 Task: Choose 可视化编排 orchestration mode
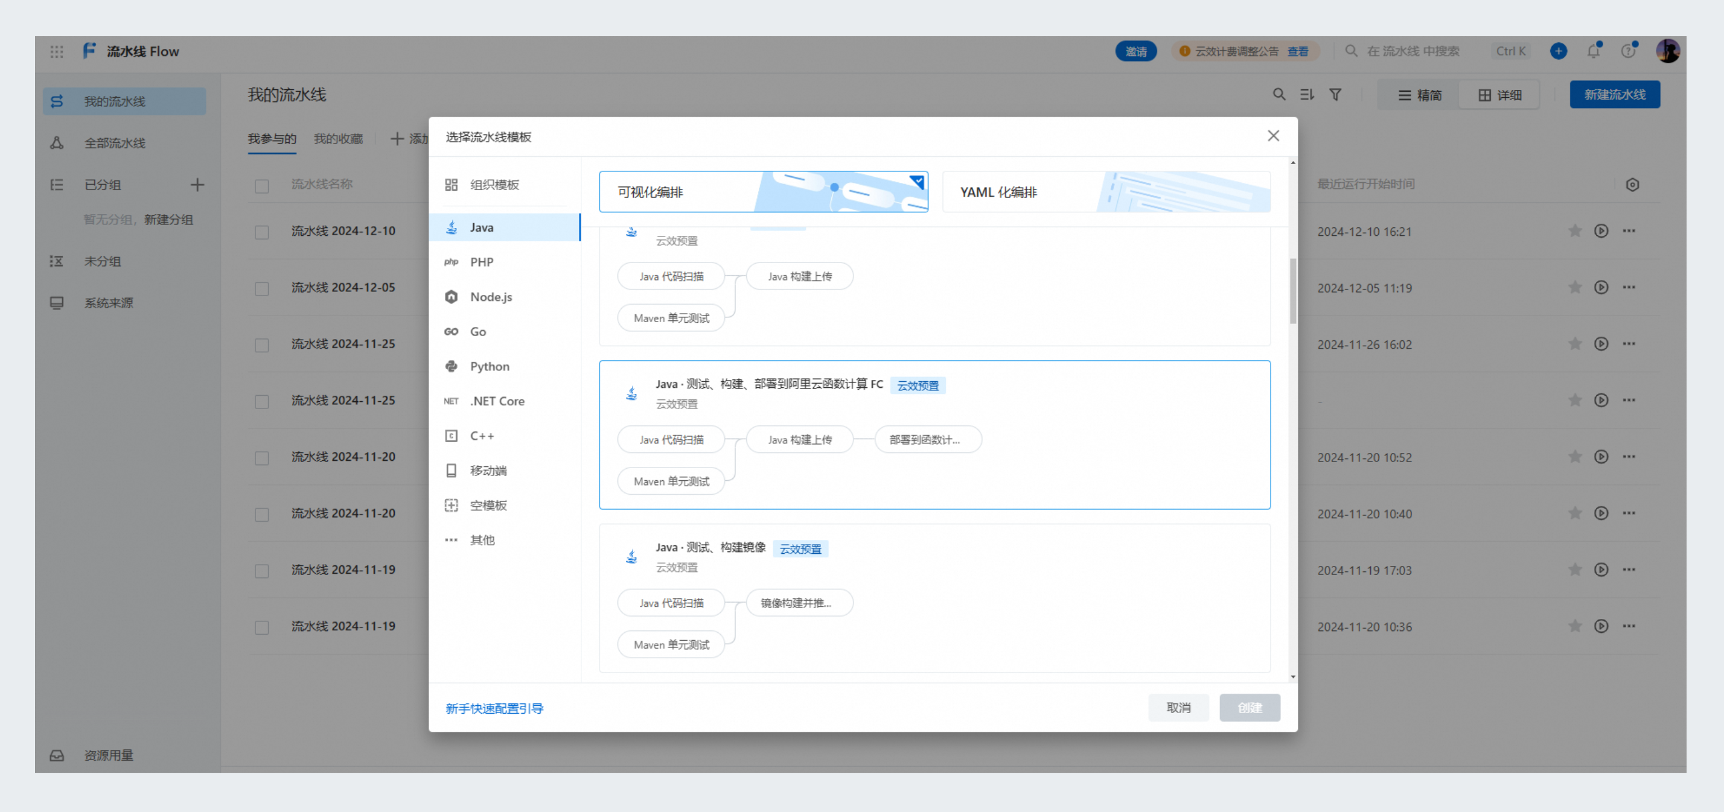(763, 191)
